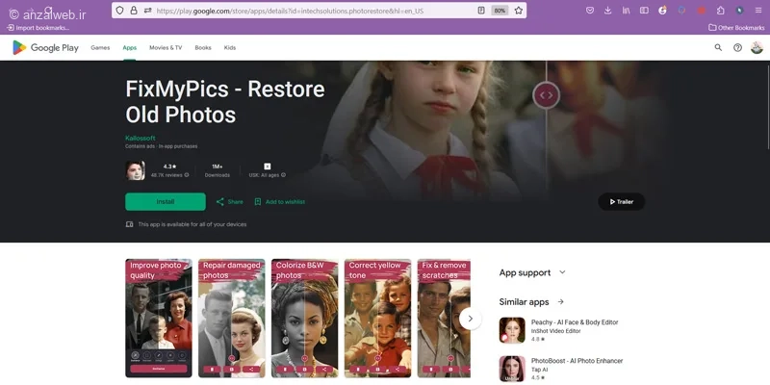Screen dimensions: 770x385
Task: Open the Help center icon
Action: pyautogui.click(x=737, y=47)
